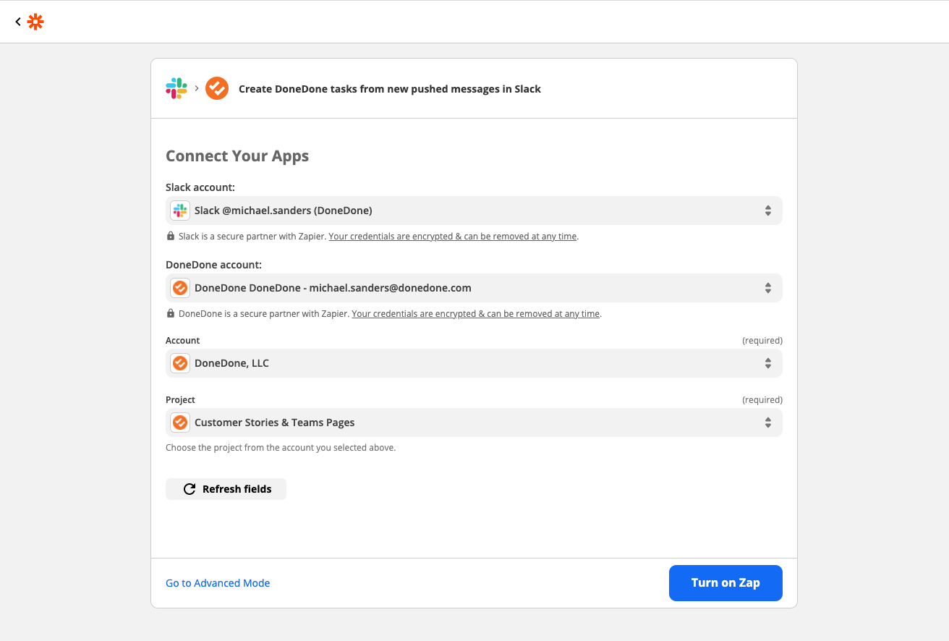The image size is (949, 641).
Task: Click the Turn on Zap button
Action: tap(725, 583)
